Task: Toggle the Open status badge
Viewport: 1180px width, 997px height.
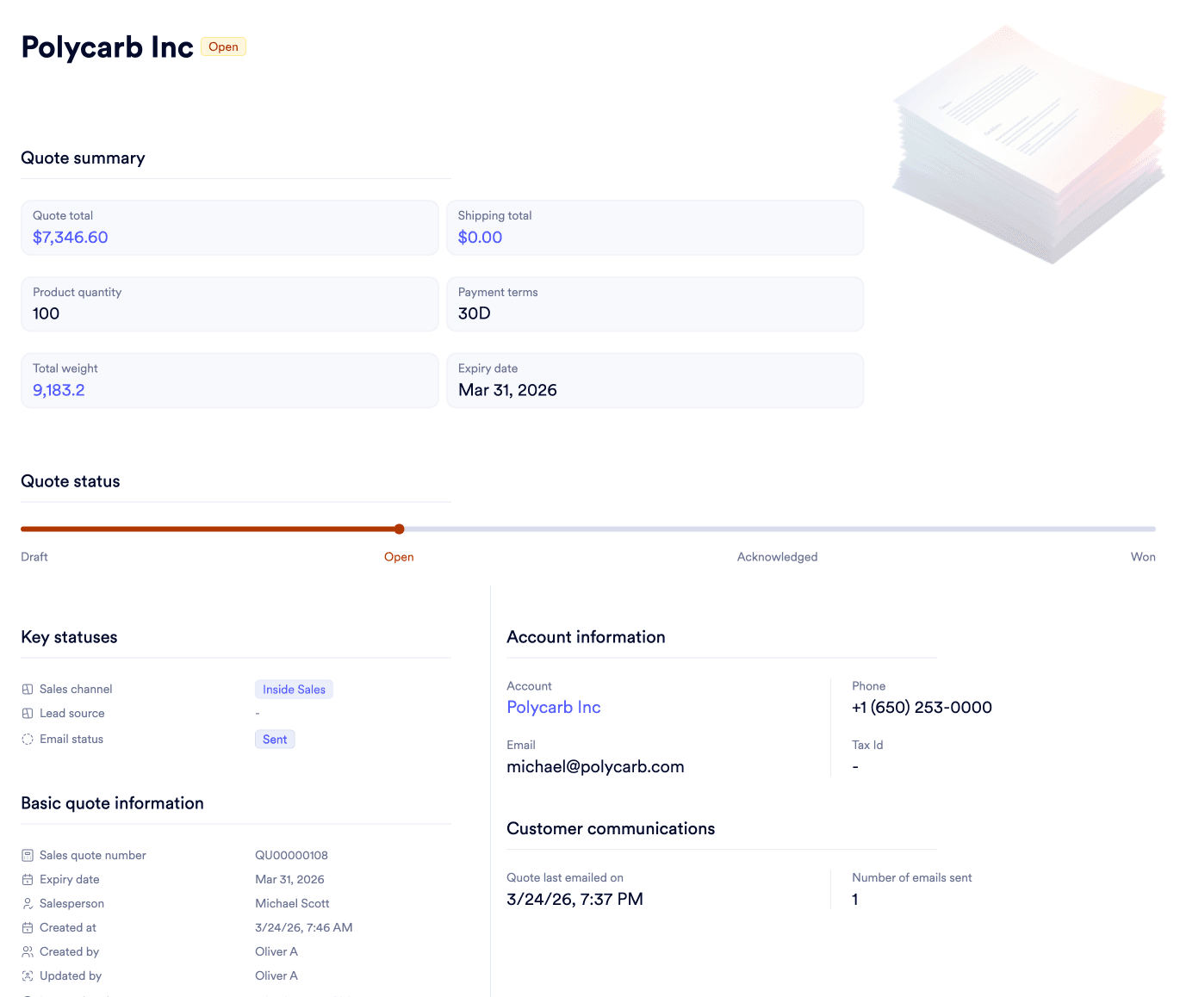Action: 223,46
